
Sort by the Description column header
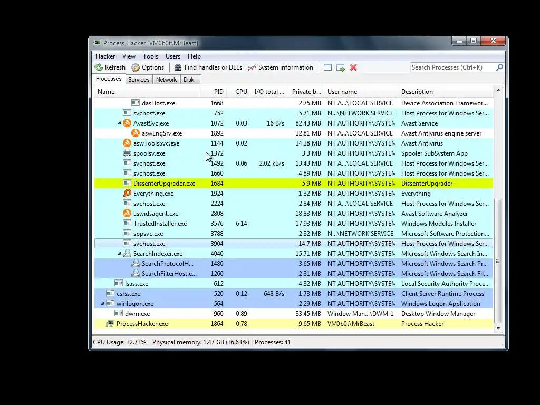click(446, 92)
